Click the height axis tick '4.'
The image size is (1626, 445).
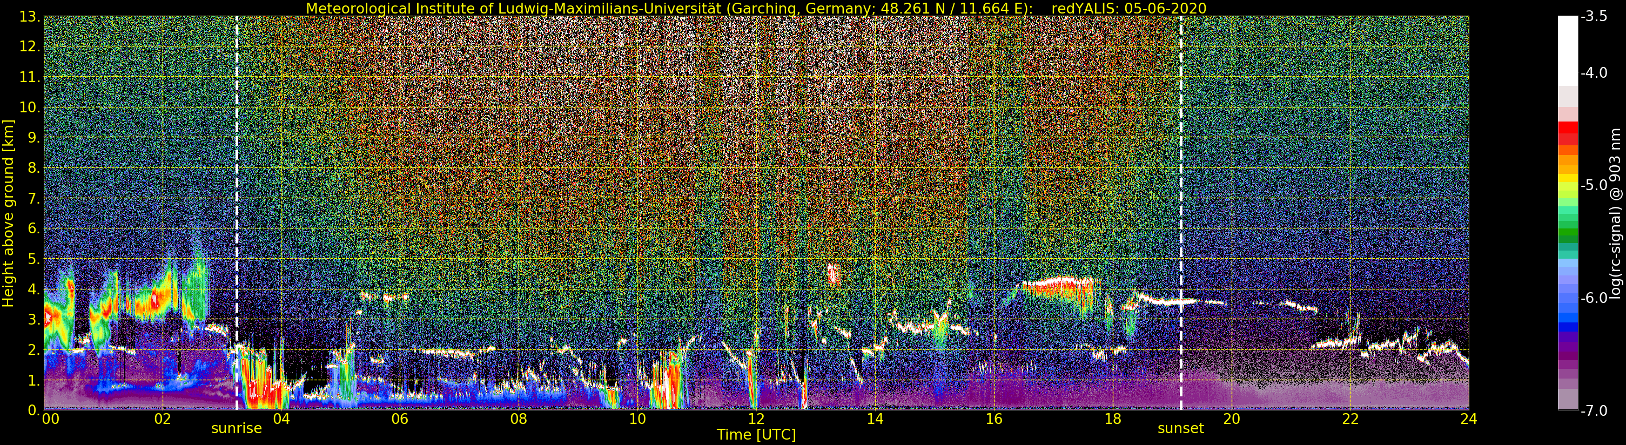[34, 289]
